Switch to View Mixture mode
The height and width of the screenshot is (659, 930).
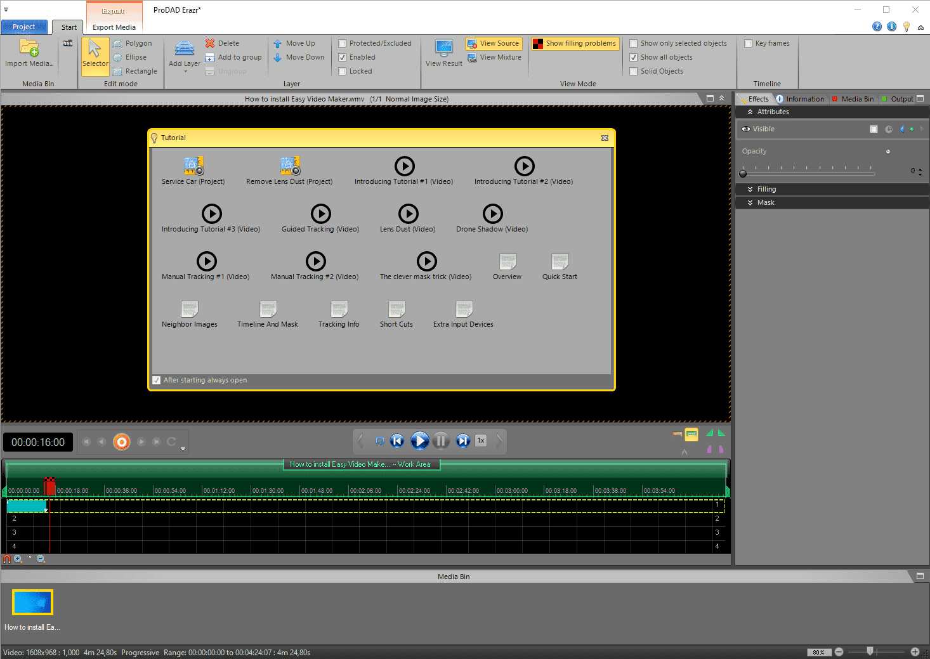494,57
